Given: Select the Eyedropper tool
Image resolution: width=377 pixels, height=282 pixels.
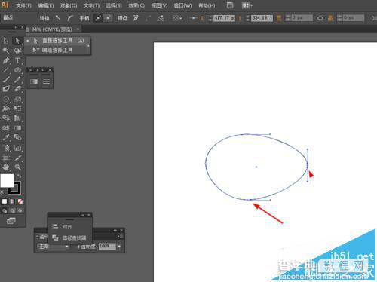Looking at the screenshot, I should pos(6,137).
